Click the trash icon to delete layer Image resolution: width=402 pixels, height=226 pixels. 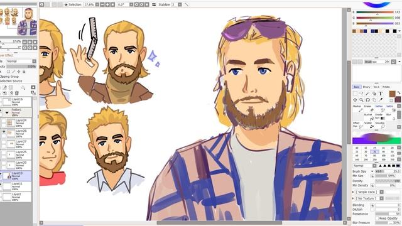[x=17, y=93]
